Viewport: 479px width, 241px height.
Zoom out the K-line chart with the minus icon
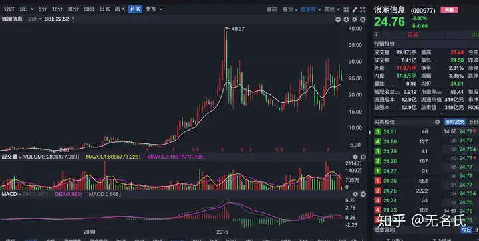pyautogui.click(x=338, y=19)
